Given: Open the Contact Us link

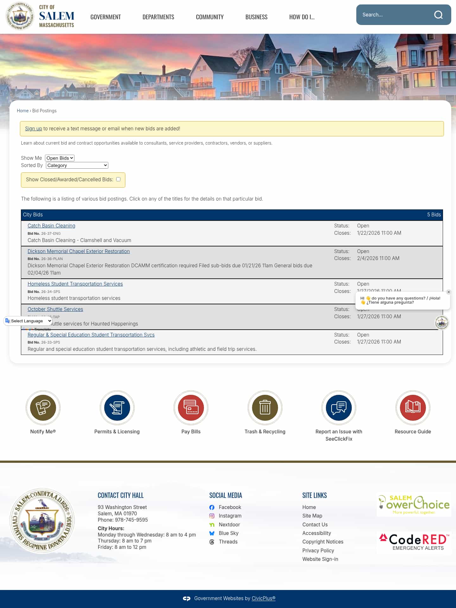Looking at the screenshot, I should [315, 525].
